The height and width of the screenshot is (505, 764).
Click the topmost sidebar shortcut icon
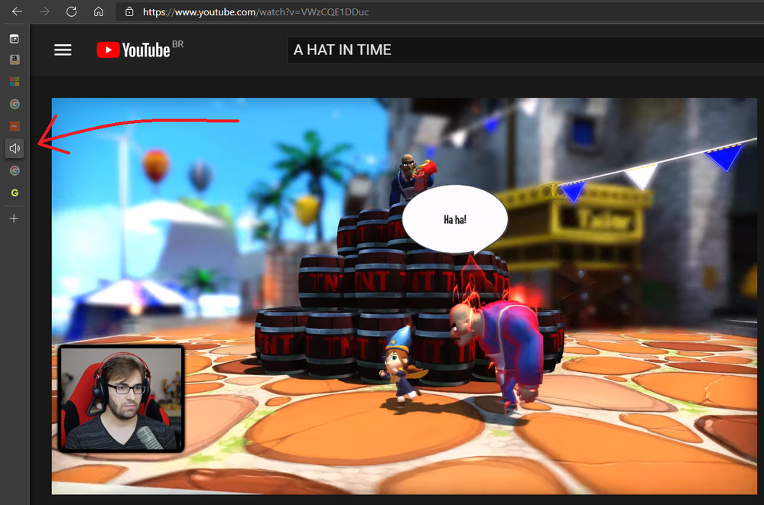click(14, 37)
